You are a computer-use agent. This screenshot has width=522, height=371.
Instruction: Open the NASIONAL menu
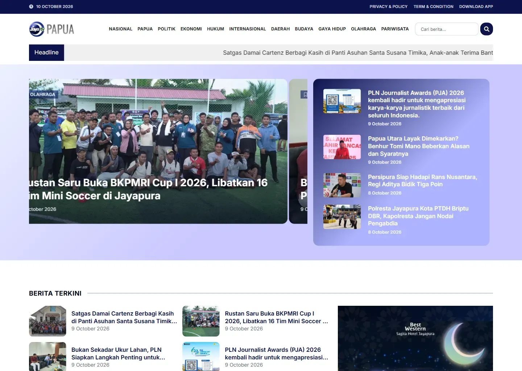tap(121, 29)
